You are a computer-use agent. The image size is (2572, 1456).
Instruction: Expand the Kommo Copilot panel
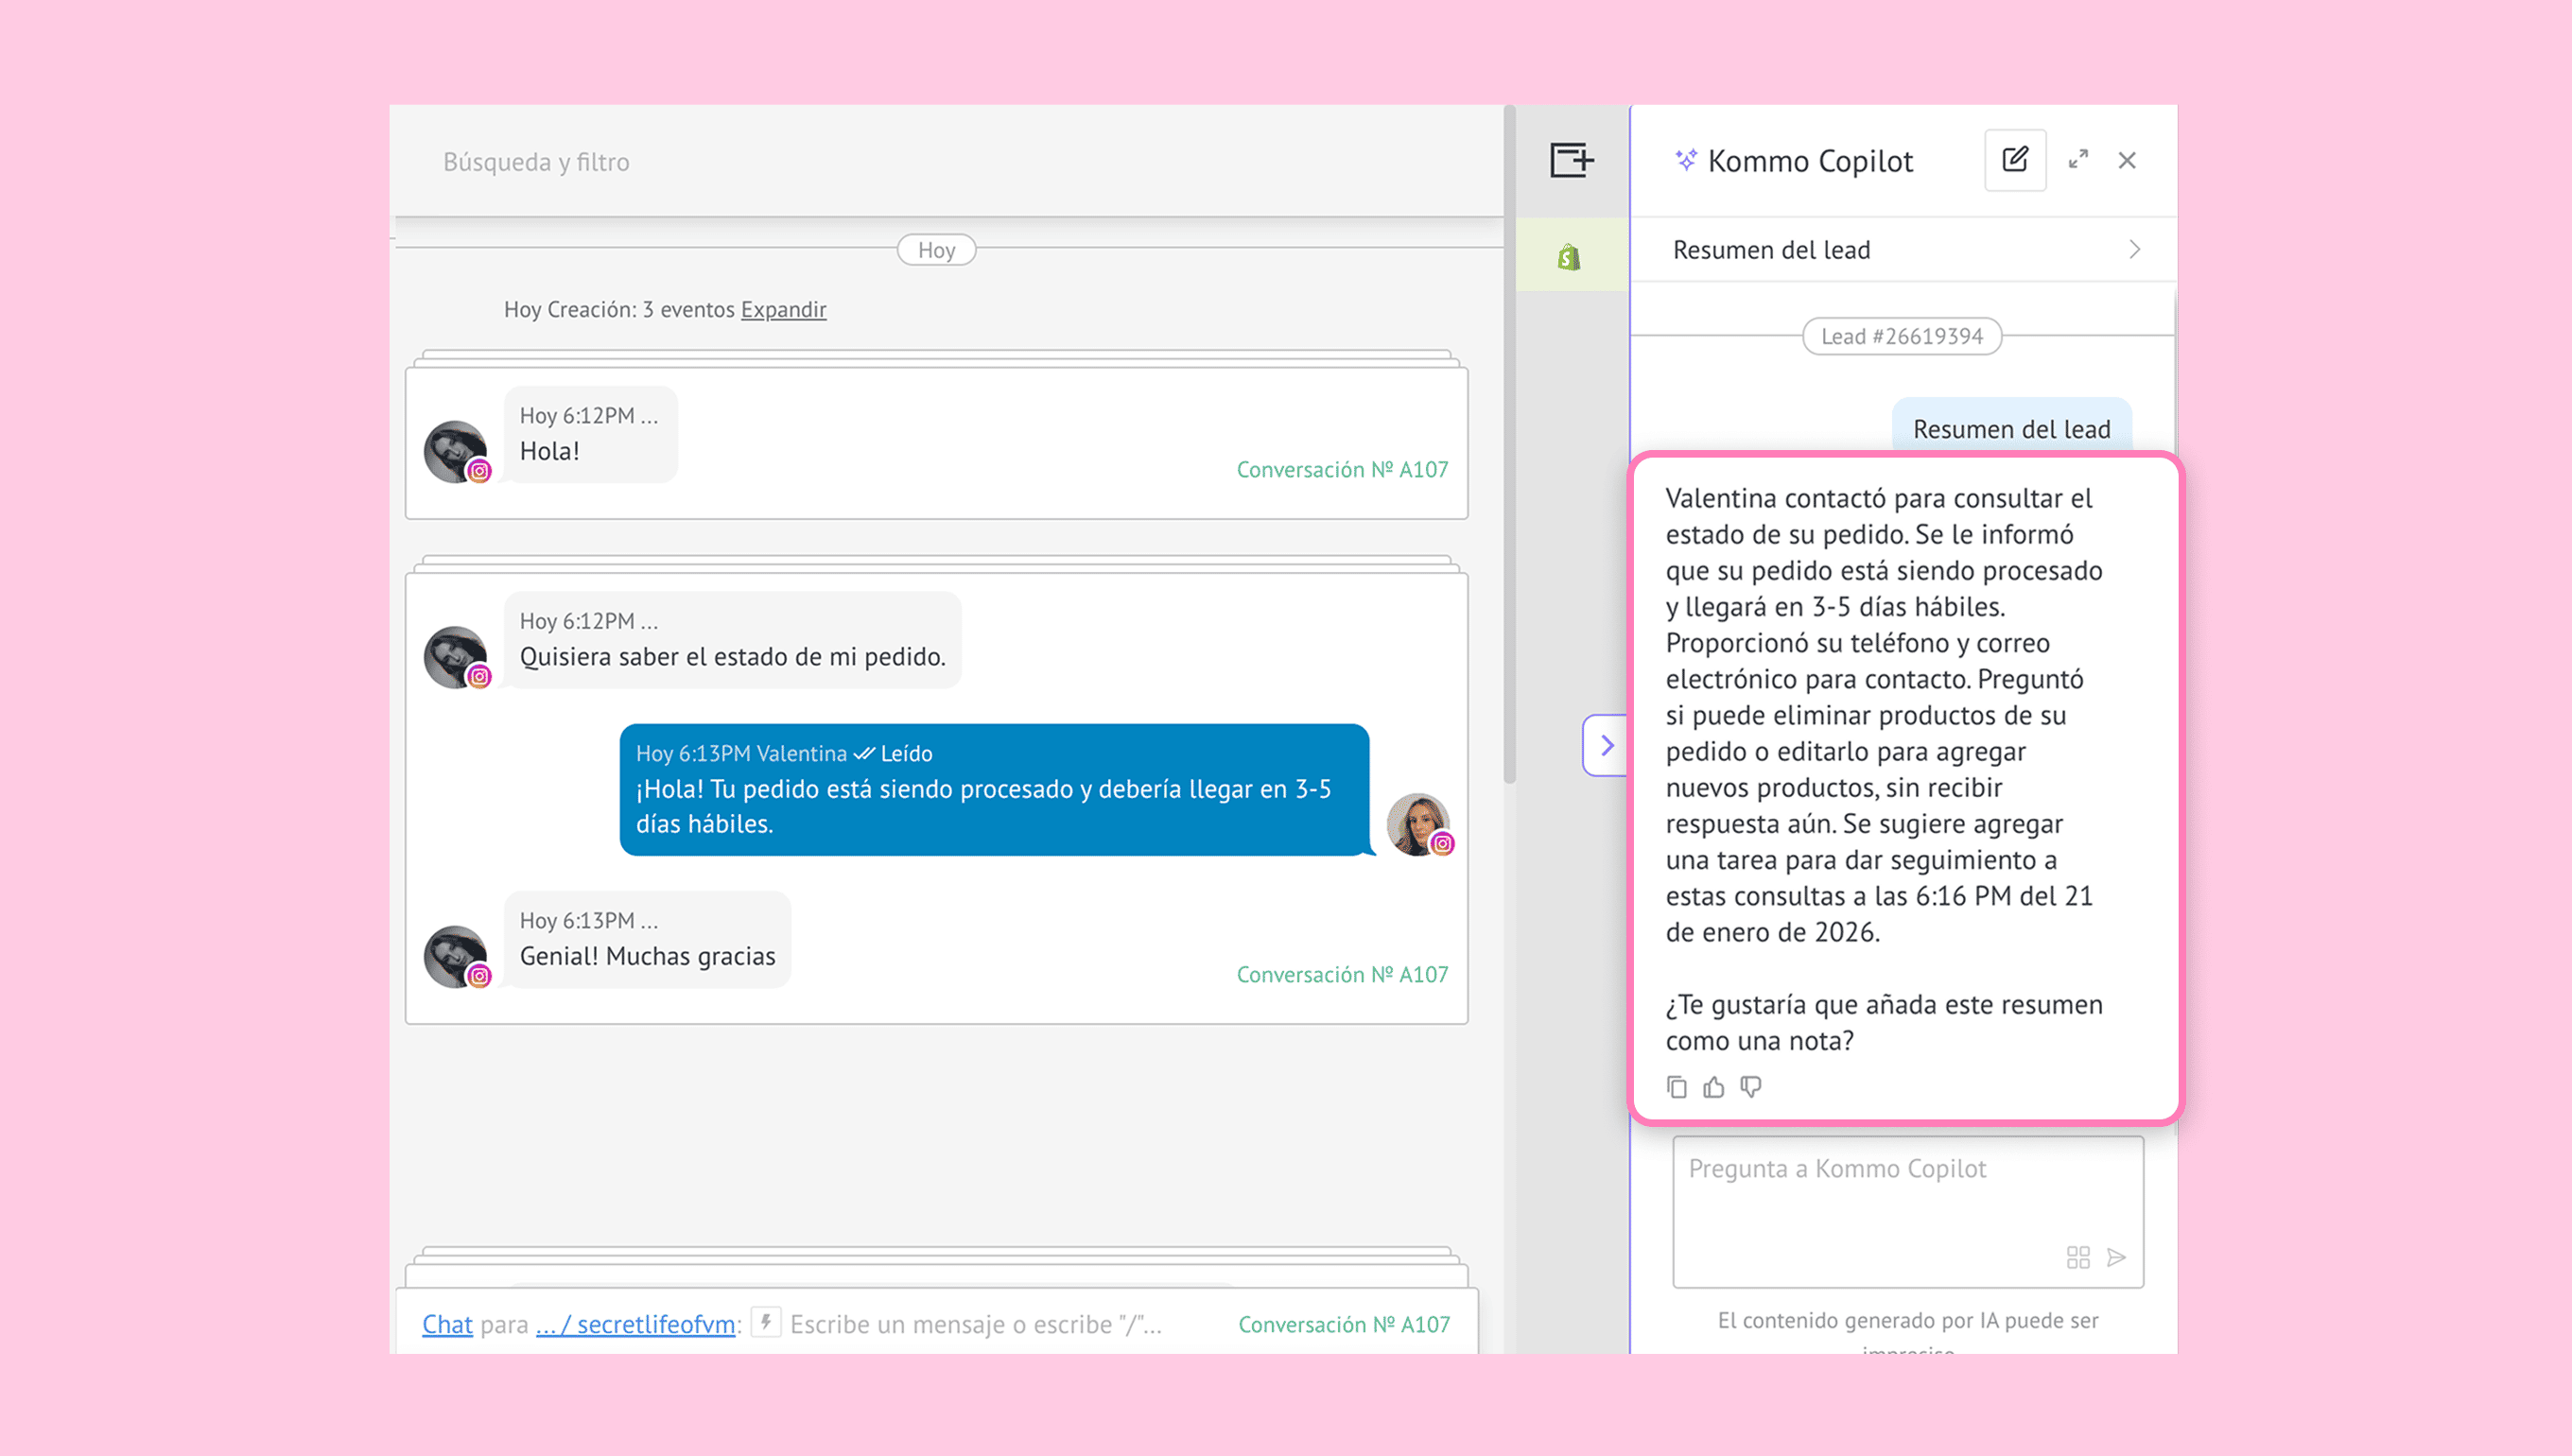(2078, 160)
